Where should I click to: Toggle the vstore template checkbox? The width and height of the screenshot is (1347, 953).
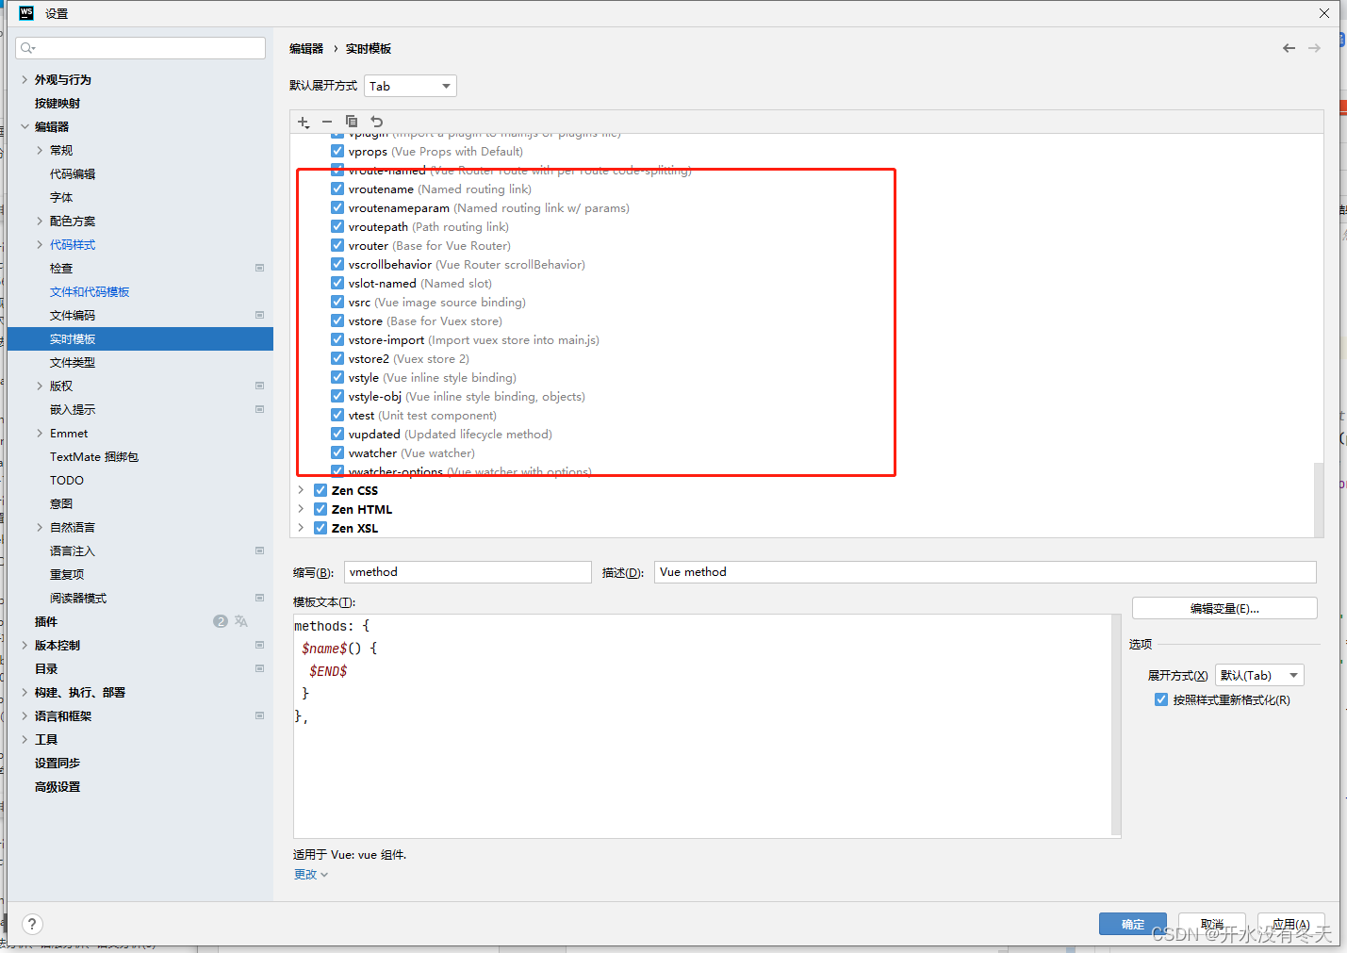[x=337, y=320]
